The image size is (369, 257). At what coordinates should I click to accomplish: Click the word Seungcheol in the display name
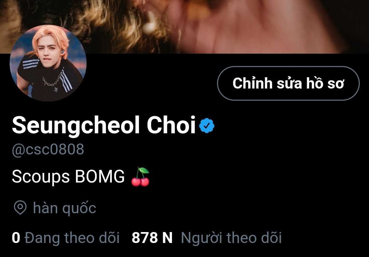[76, 125]
